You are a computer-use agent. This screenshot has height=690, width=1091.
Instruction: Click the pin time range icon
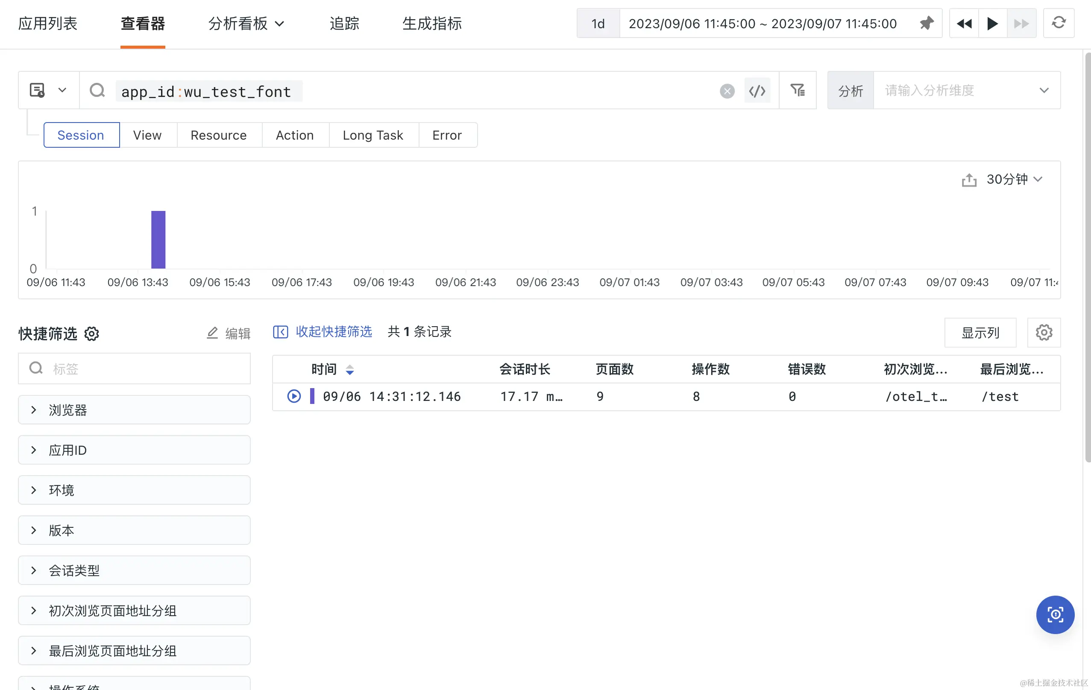click(927, 23)
